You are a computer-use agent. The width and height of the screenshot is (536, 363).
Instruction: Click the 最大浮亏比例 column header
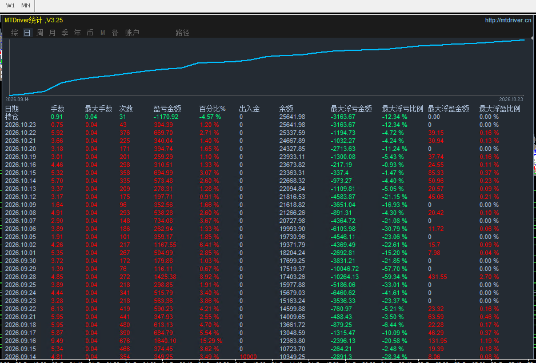403,109
